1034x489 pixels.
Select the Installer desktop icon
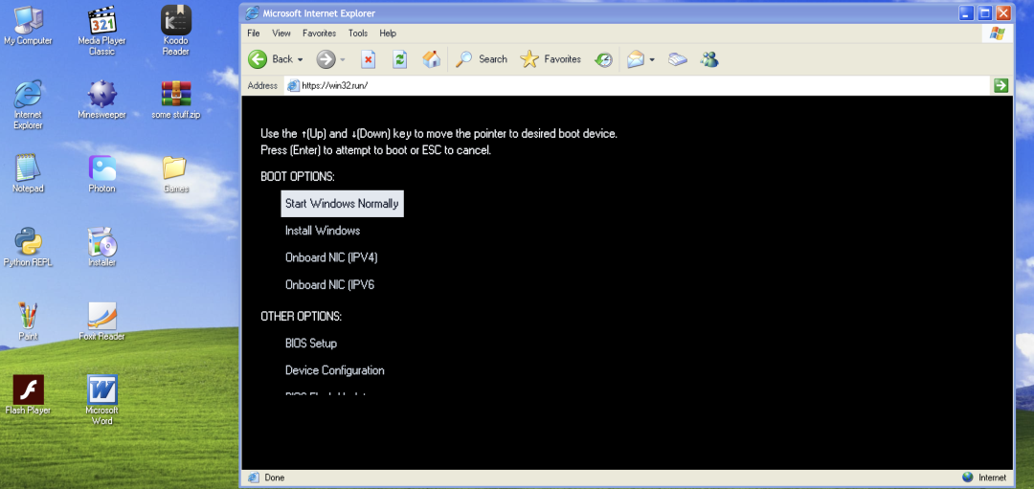(x=101, y=247)
